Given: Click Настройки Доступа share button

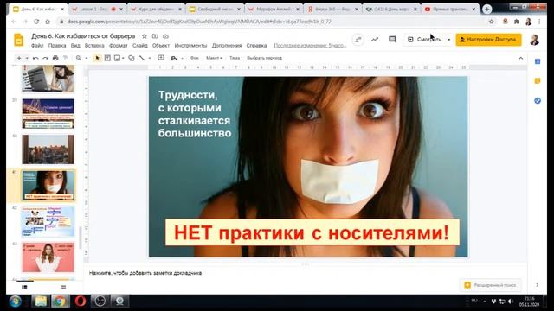Looking at the screenshot, I should pos(488,40).
